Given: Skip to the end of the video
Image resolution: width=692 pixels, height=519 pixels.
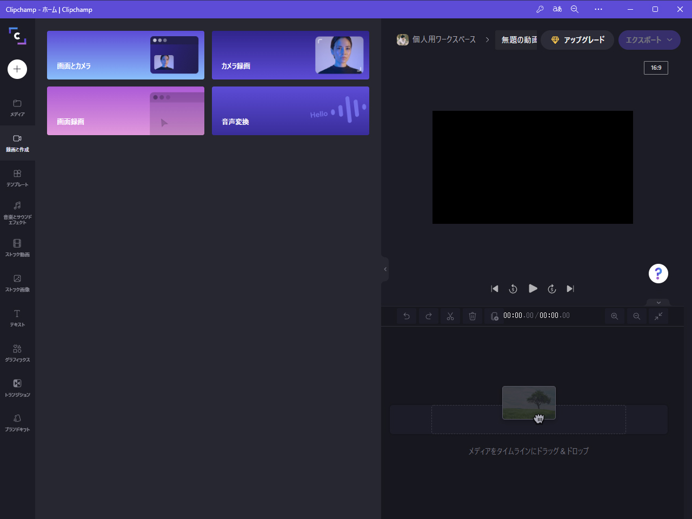Looking at the screenshot, I should point(570,289).
